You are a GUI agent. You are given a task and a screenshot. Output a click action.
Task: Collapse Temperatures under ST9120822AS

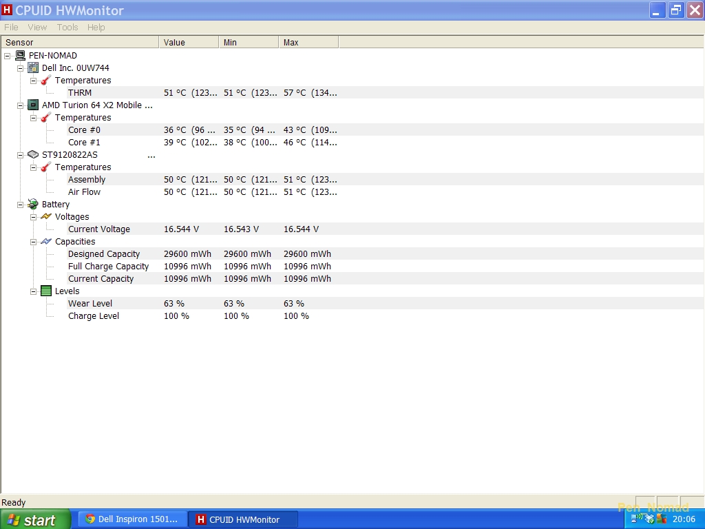[x=33, y=167]
